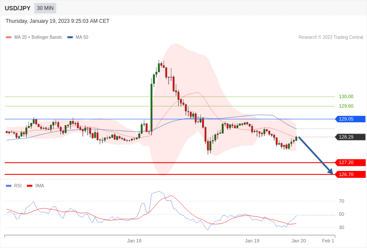Select the black 128.29 current price tag
This screenshot has width=367, height=248.
point(351,137)
